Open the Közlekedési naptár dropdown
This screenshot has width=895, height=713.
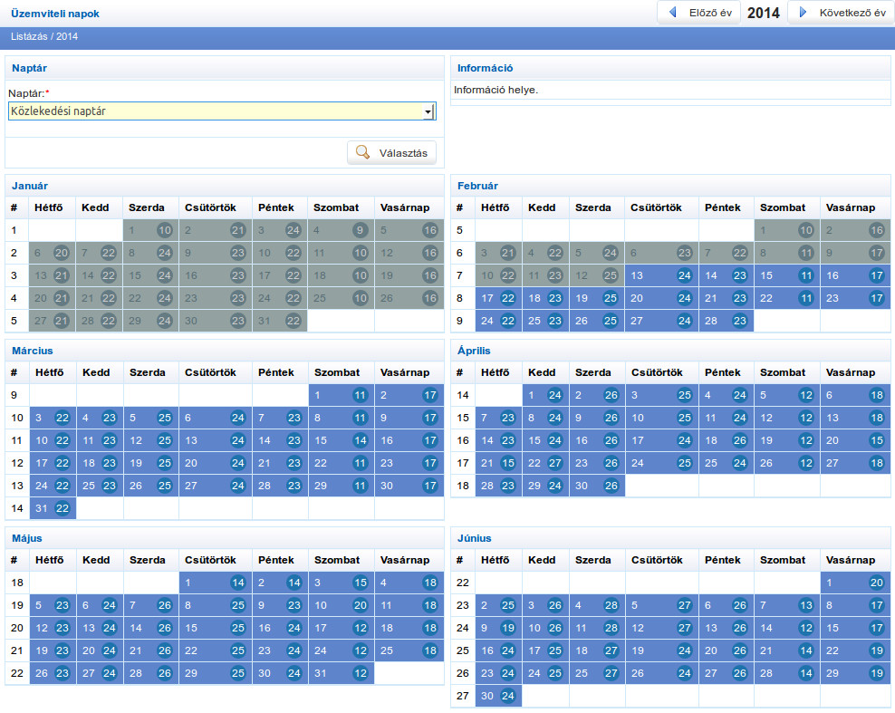tap(222, 111)
